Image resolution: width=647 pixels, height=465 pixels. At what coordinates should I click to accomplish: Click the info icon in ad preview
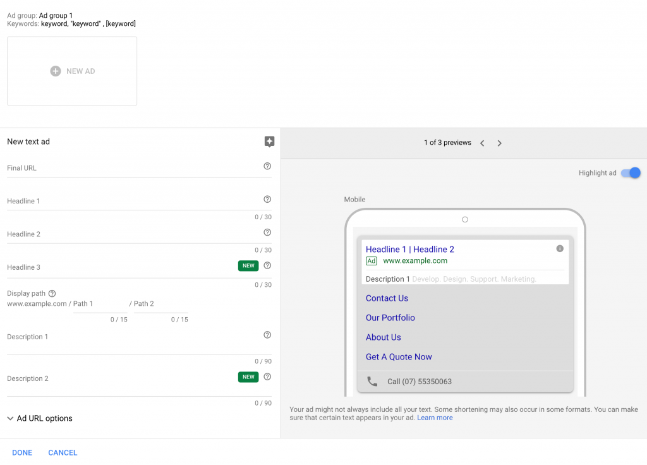(x=560, y=248)
